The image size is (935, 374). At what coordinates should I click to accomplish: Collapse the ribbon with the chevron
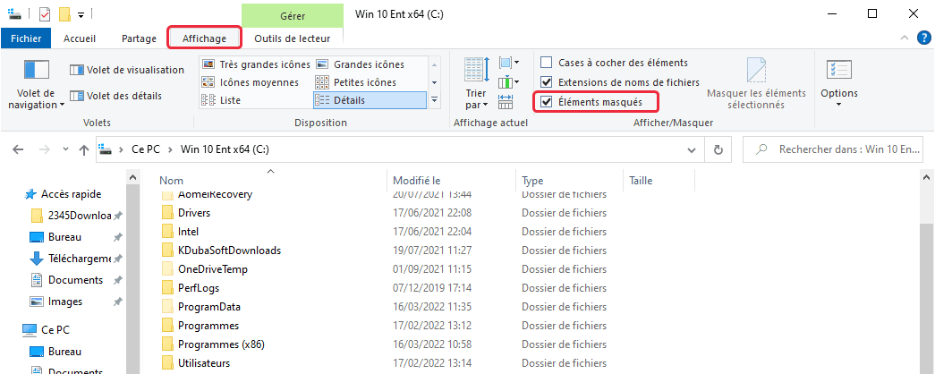point(904,38)
